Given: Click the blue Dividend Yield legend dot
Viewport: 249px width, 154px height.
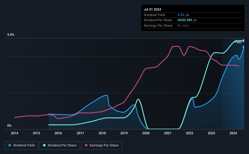Looking at the screenshot, I should [x=10, y=145].
